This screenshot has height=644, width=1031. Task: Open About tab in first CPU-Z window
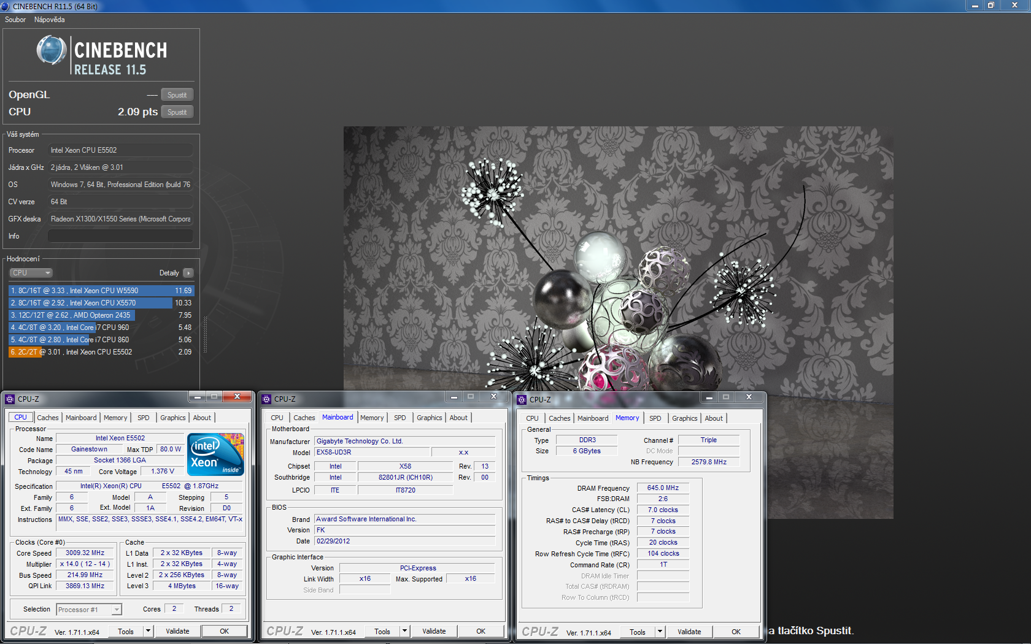click(202, 418)
